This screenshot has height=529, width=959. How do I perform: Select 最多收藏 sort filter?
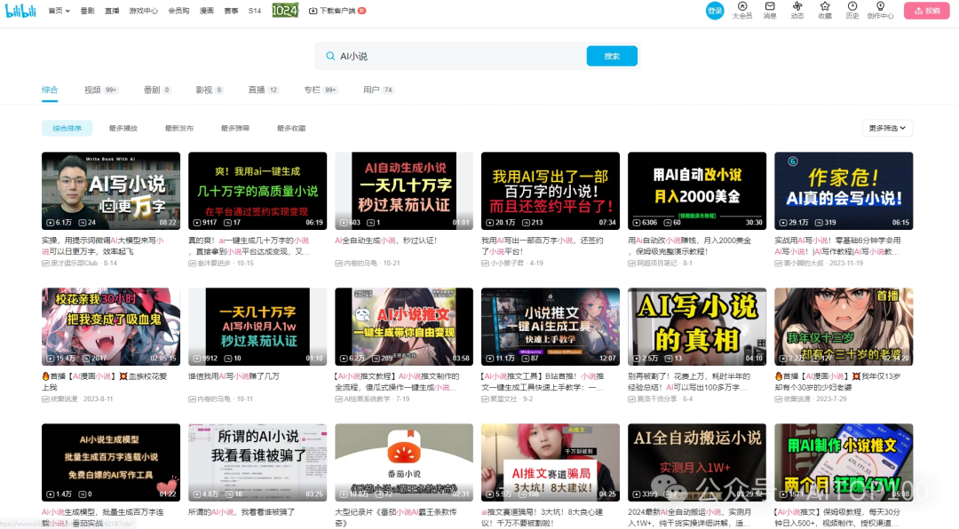[x=291, y=127]
